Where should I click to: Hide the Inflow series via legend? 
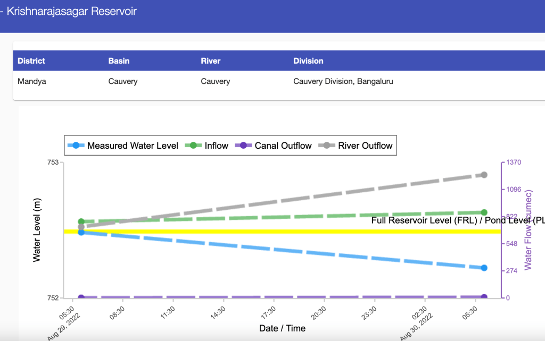click(208, 146)
